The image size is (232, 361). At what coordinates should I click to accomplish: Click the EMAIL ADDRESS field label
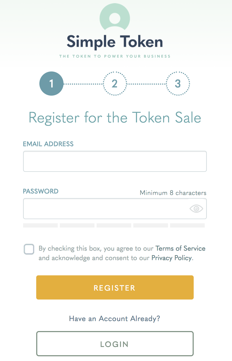tap(48, 144)
